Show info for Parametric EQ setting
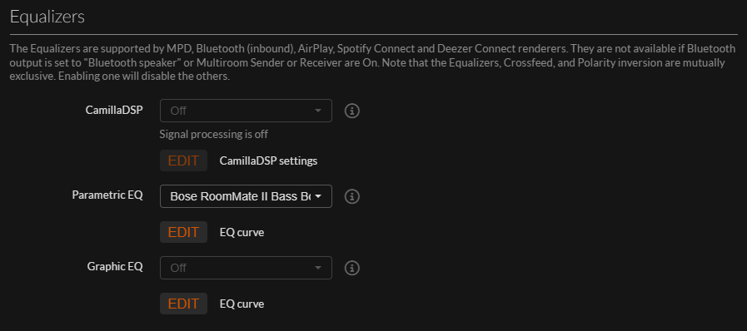The height and width of the screenshot is (331, 747). coord(351,196)
